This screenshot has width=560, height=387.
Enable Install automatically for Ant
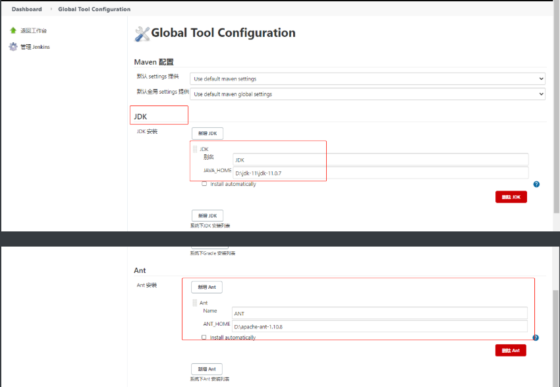click(x=204, y=337)
